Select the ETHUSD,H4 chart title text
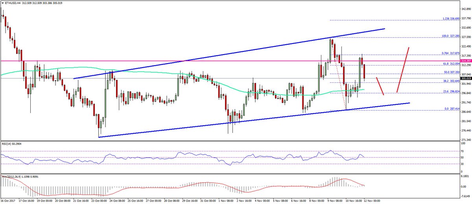 [x=13, y=3]
